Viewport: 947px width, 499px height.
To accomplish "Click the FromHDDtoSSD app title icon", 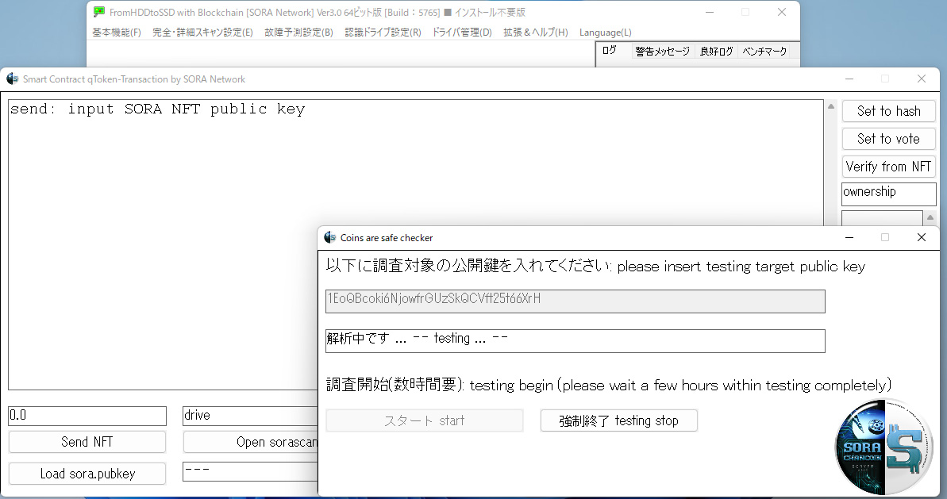I will click(x=99, y=12).
